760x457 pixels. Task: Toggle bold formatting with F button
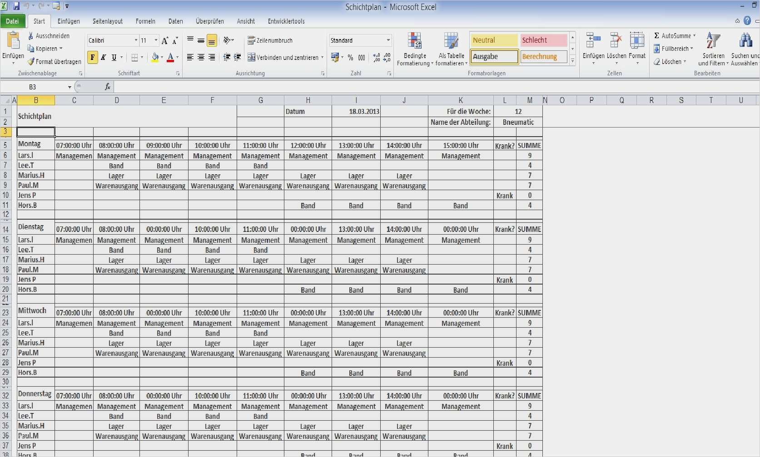coord(93,58)
